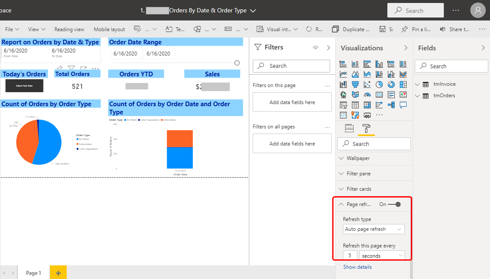Image resolution: width=490 pixels, height=279 pixels.
Task: Select the pie chart visualization
Action: click(379, 84)
